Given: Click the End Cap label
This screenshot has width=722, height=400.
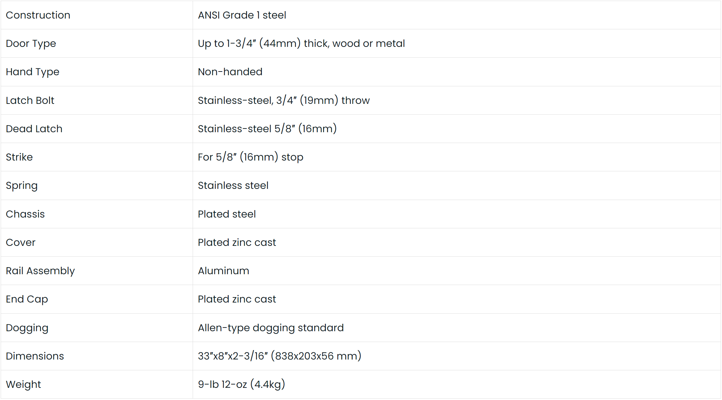Looking at the screenshot, I should [x=27, y=299].
